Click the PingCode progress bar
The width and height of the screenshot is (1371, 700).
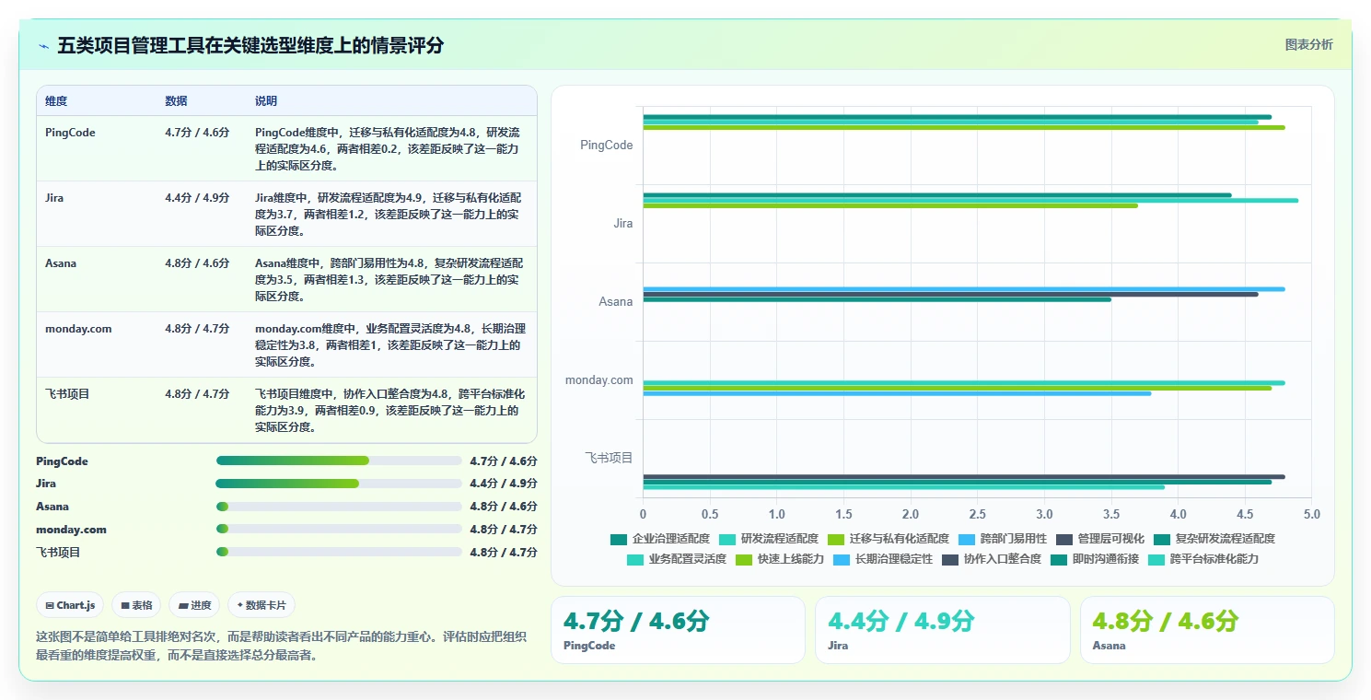(339, 461)
